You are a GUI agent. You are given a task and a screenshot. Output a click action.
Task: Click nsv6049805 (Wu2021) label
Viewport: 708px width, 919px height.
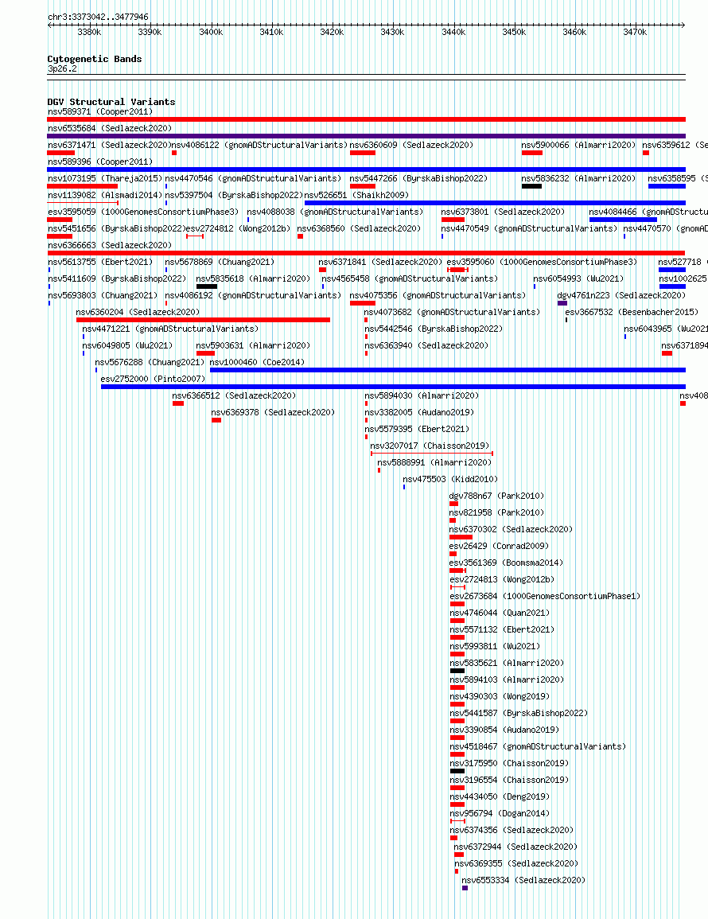(x=128, y=345)
